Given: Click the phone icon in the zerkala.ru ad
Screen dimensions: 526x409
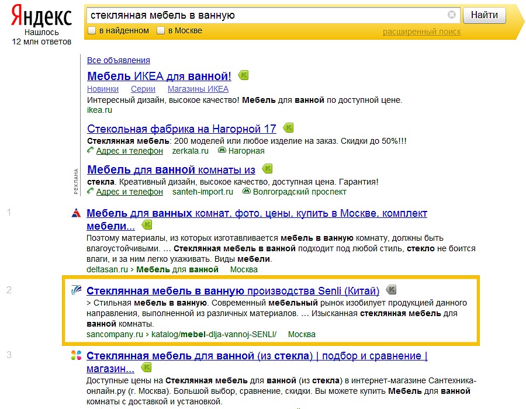Looking at the screenshot, I should [x=91, y=150].
